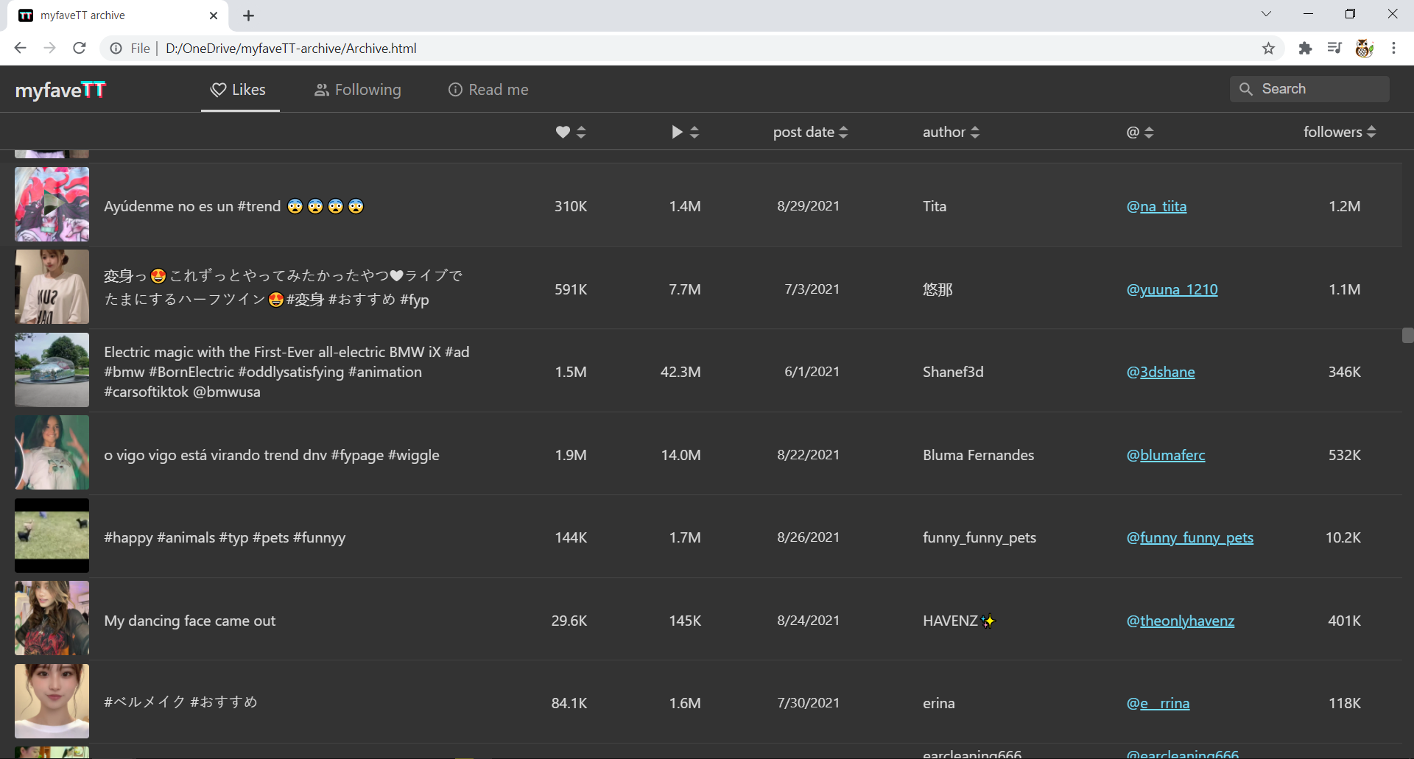Reload the Archive.html page
1414x759 pixels.
tap(80, 48)
